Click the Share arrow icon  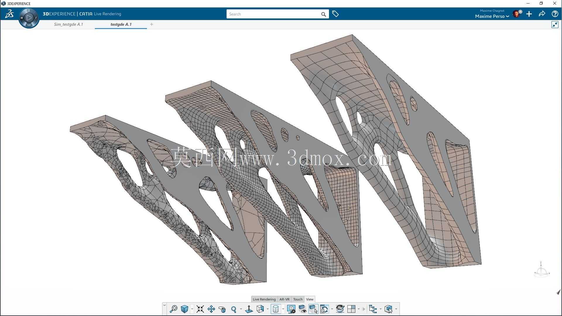pos(542,14)
